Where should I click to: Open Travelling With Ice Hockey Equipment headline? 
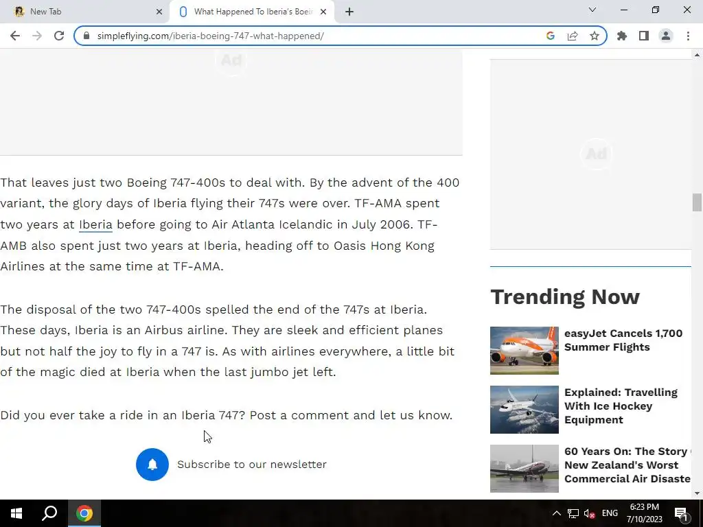621,406
